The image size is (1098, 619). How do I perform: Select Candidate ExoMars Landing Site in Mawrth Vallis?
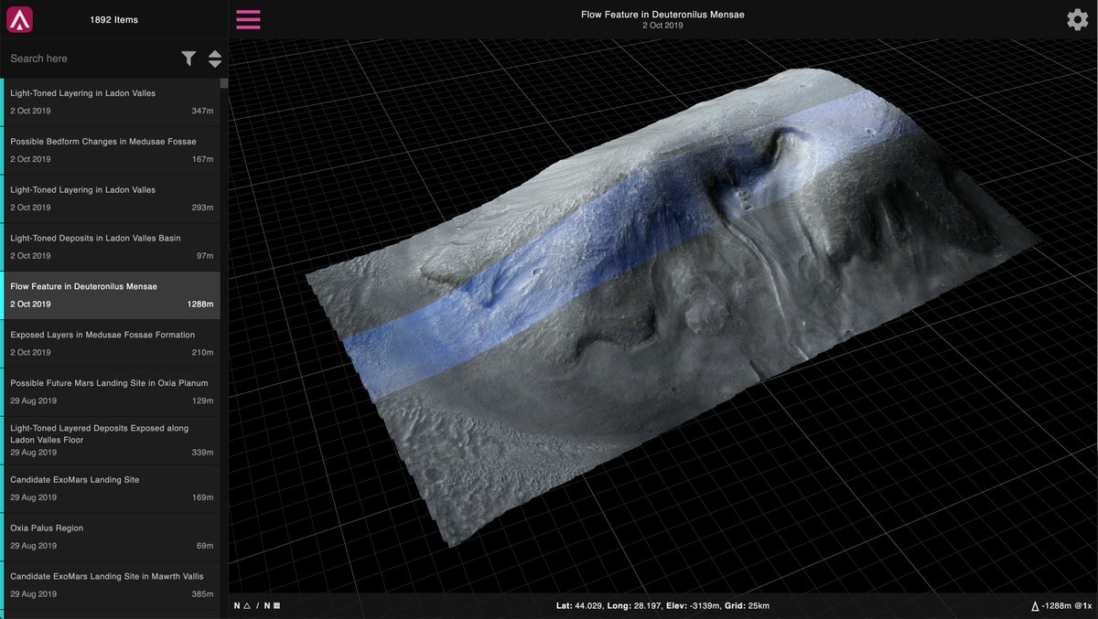coord(111,585)
